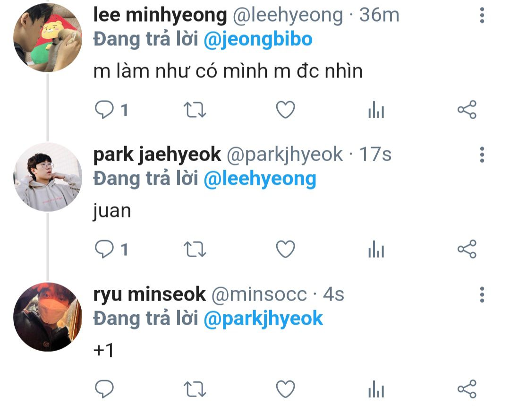Screen dimensions: 510x406
Task: Open park jaehyeok's display name profile
Action: (x=157, y=155)
